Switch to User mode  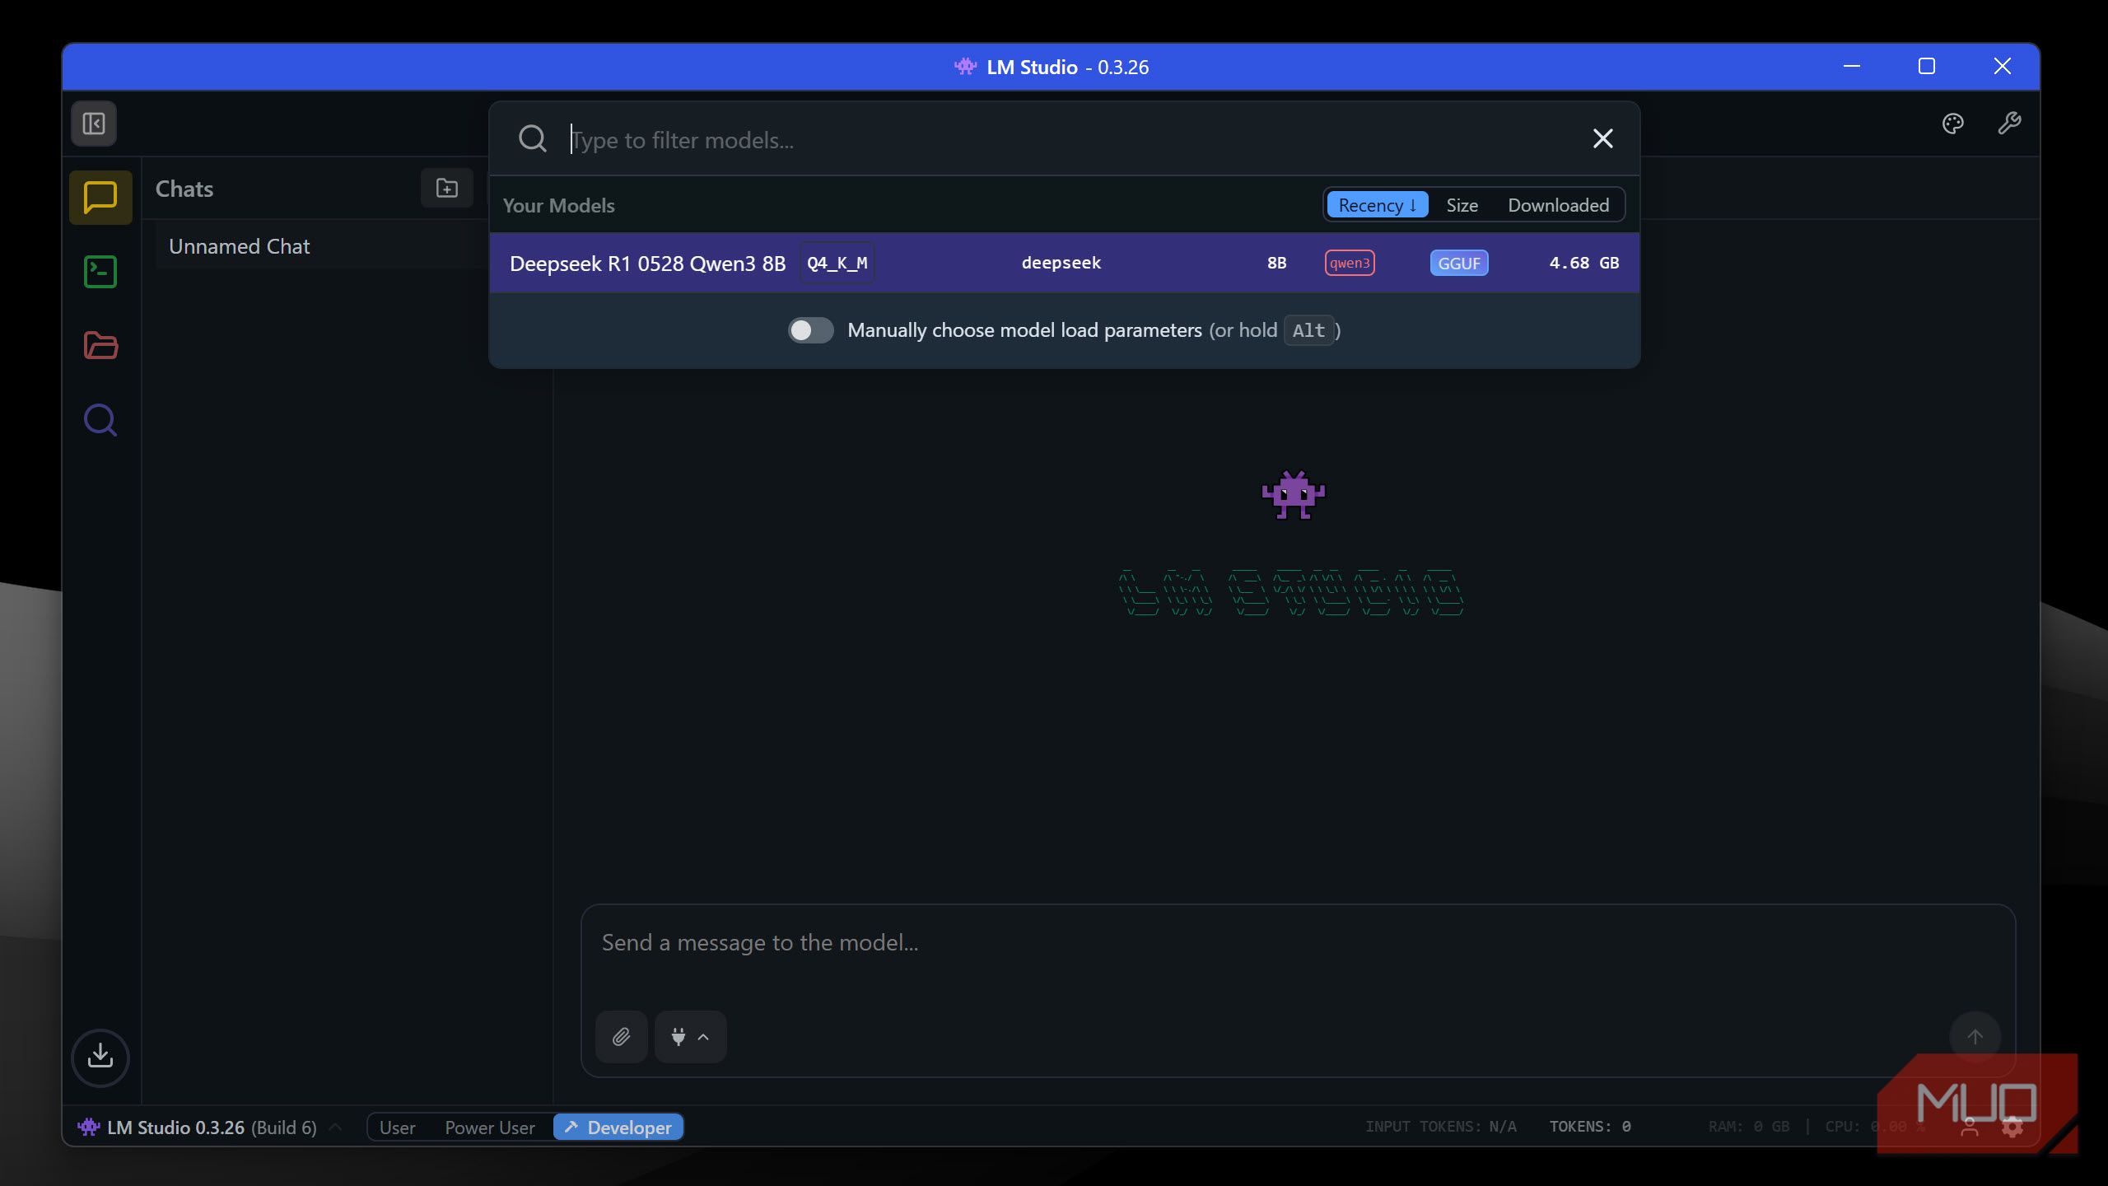point(397,1128)
